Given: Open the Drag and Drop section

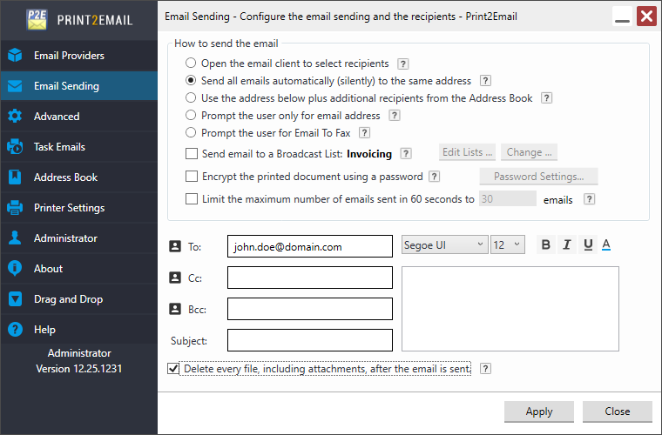Looking at the screenshot, I should click(x=78, y=299).
